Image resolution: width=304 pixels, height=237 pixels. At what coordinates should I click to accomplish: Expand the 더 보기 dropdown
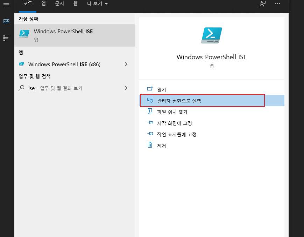tap(97, 4)
